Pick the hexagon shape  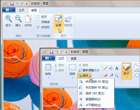coord(137,75)
